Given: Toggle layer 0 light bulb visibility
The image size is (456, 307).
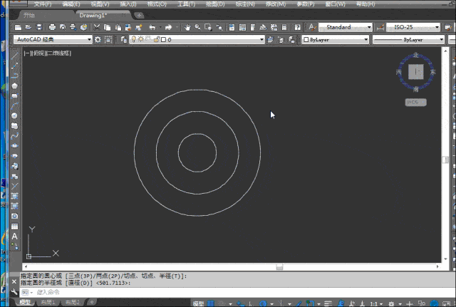Looking at the screenshot, I should [x=133, y=39].
